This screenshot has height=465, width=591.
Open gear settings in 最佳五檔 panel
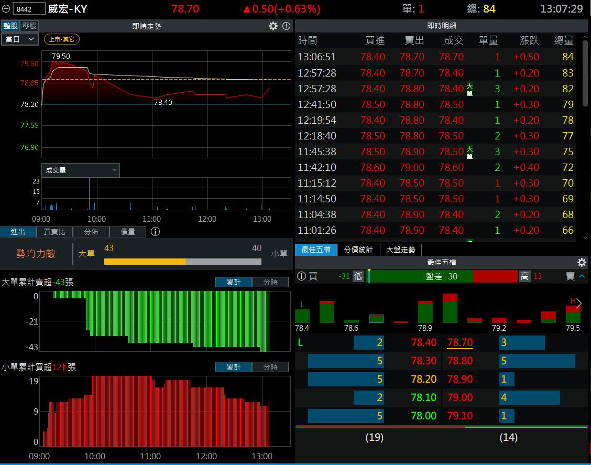[582, 262]
